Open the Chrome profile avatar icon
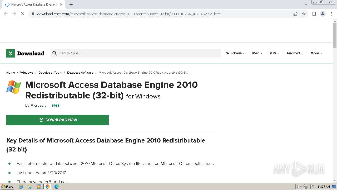Viewport: 337px width, 190px height. (323, 14)
